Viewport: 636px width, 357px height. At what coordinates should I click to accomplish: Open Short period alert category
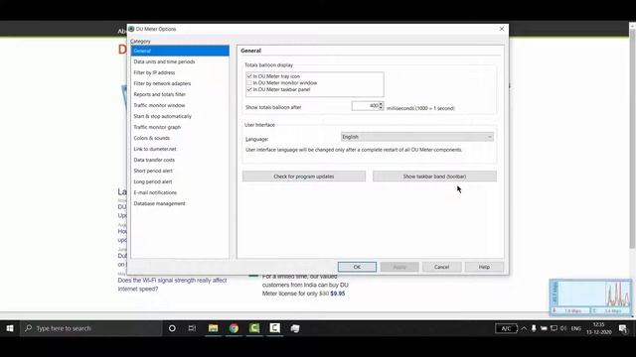153,171
